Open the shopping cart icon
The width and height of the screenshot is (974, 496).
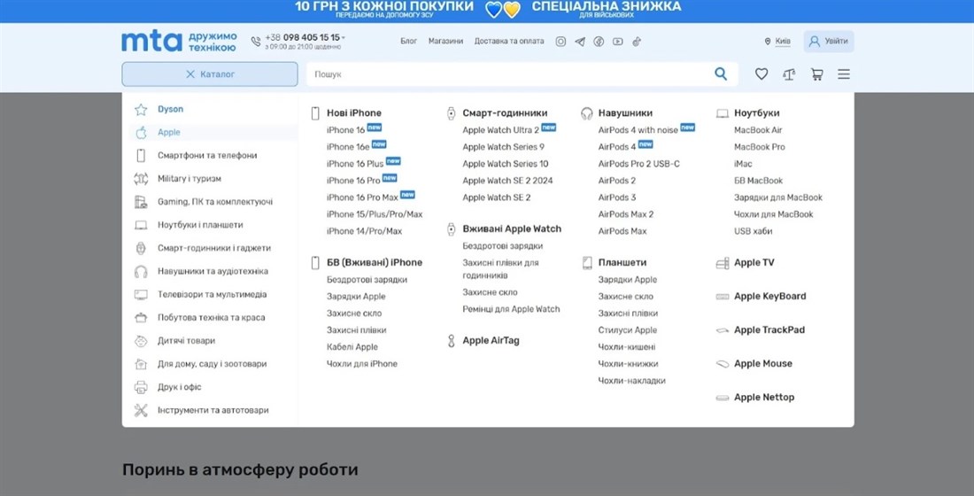[x=816, y=74]
